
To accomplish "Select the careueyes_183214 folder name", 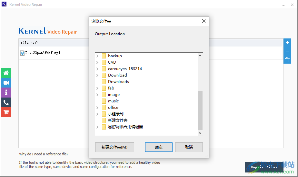I will coord(125,69).
